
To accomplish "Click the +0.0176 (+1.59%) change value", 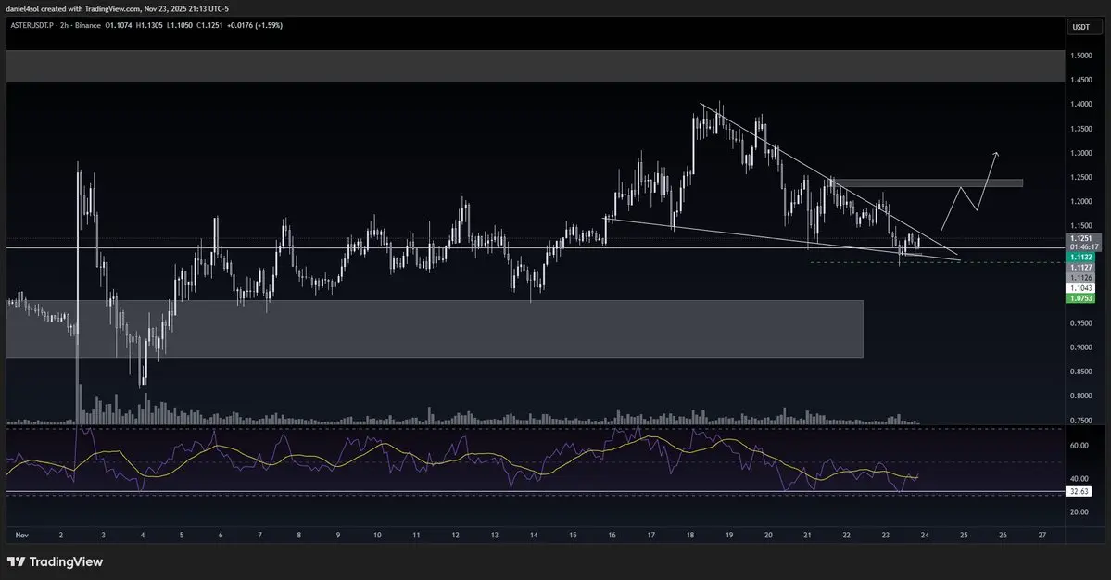I will point(253,25).
